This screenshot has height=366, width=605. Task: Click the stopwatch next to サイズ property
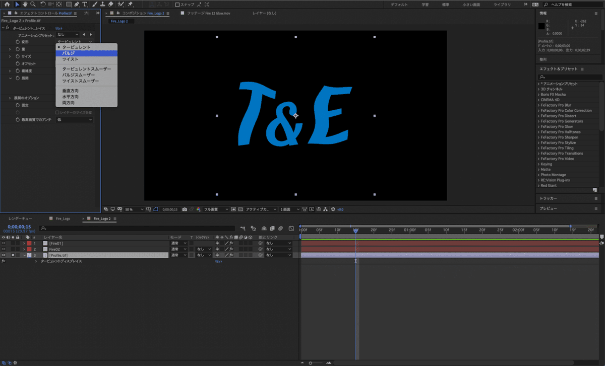click(x=17, y=56)
